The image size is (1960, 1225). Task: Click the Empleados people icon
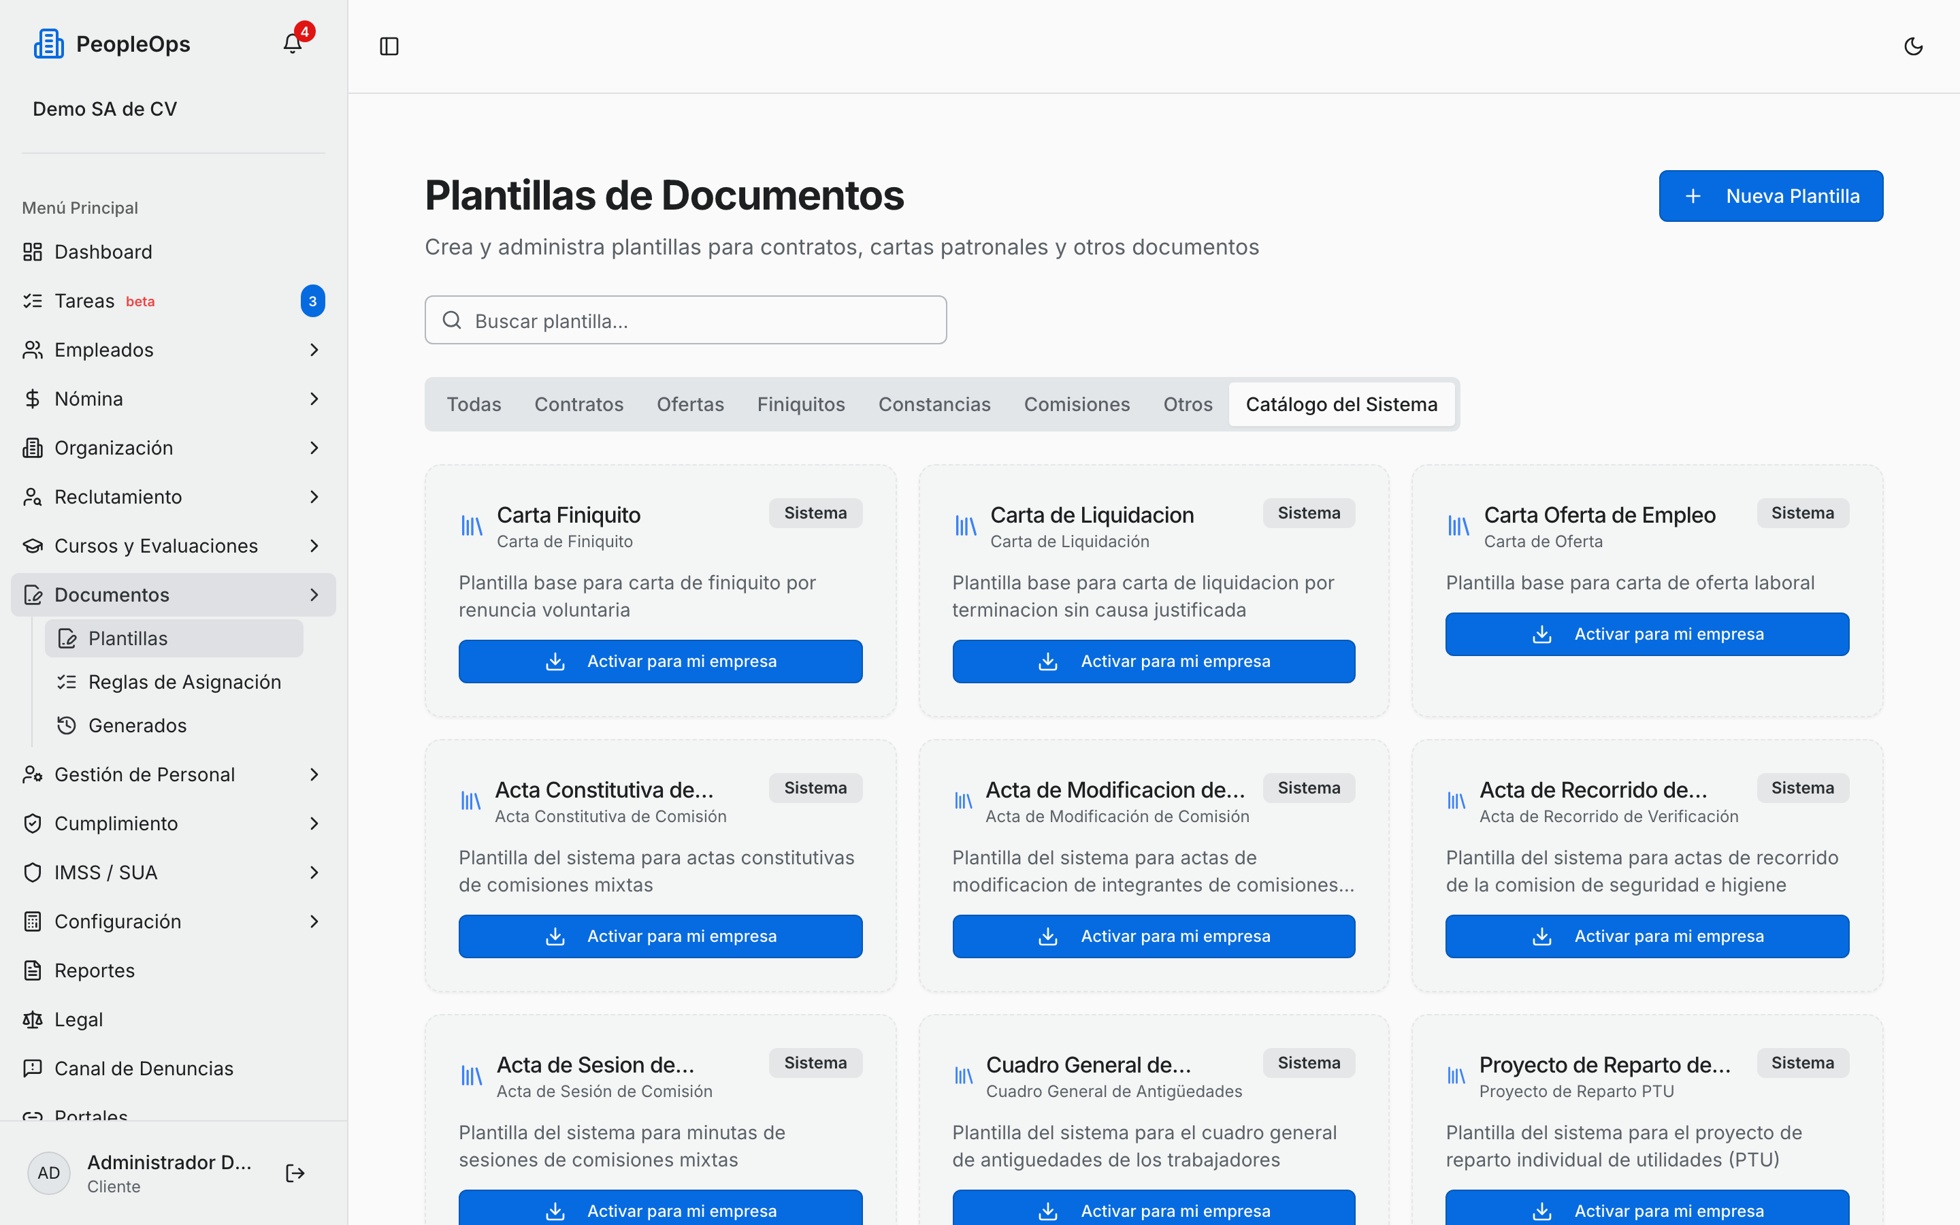(33, 350)
